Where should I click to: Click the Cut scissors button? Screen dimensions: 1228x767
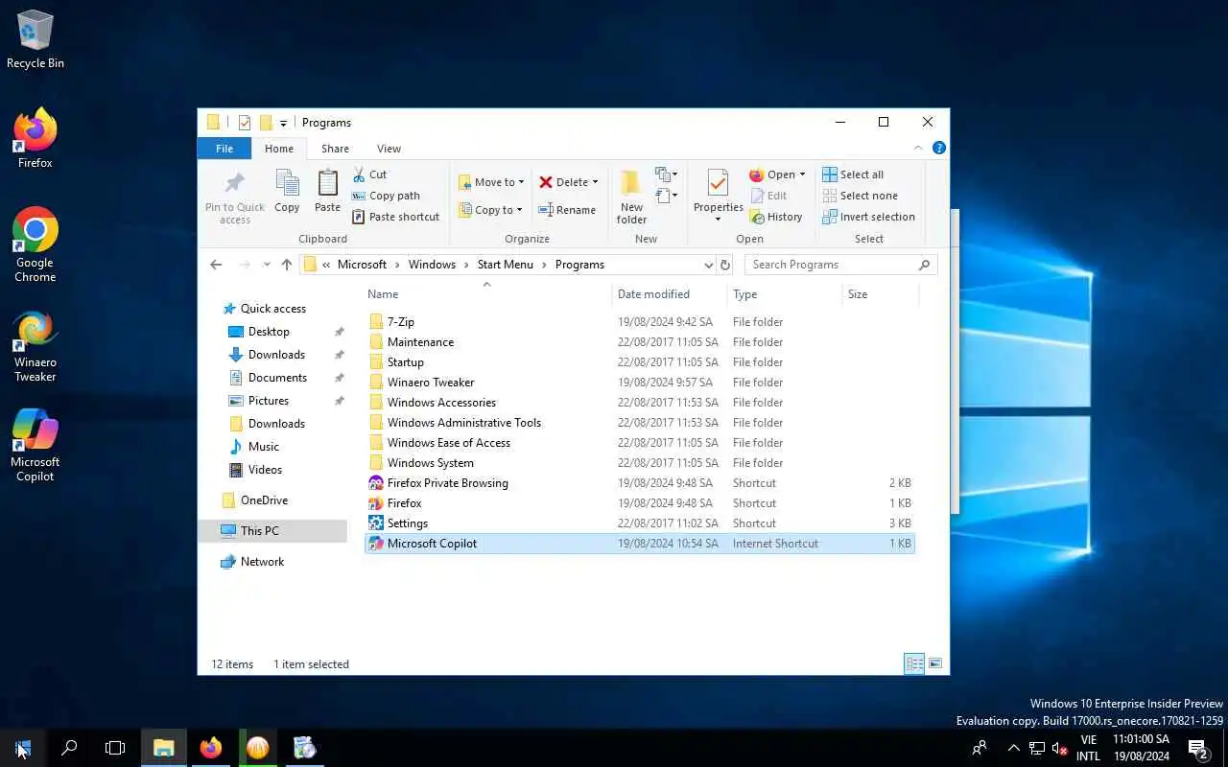[369, 174]
